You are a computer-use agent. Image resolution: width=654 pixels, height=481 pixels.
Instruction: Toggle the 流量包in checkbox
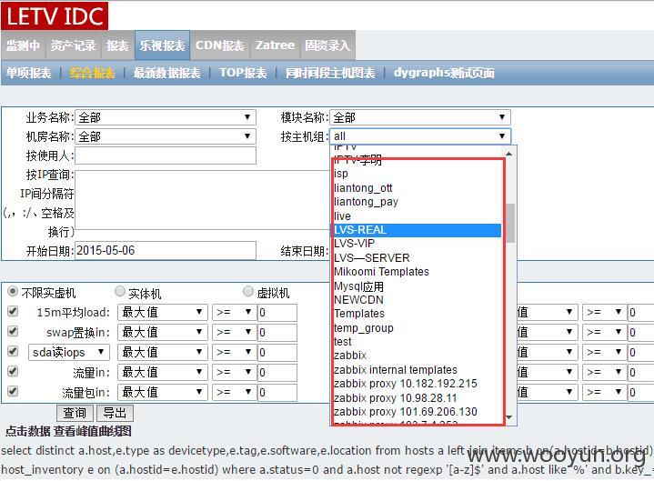[x=13, y=391]
